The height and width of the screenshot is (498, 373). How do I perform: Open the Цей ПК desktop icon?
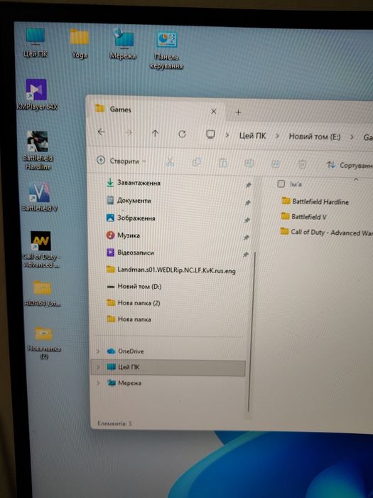coord(36,43)
